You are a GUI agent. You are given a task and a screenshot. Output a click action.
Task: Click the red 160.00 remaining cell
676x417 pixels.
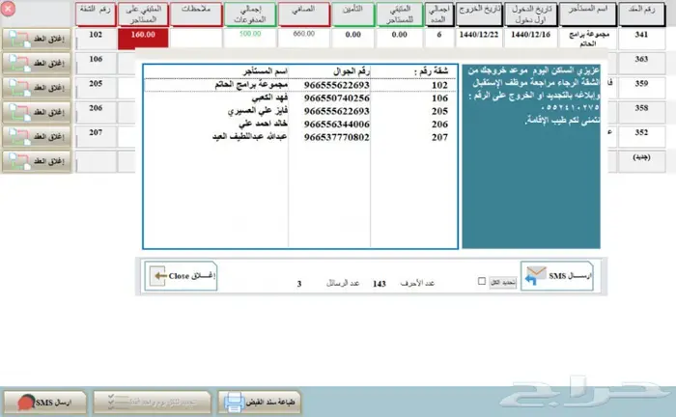click(143, 38)
